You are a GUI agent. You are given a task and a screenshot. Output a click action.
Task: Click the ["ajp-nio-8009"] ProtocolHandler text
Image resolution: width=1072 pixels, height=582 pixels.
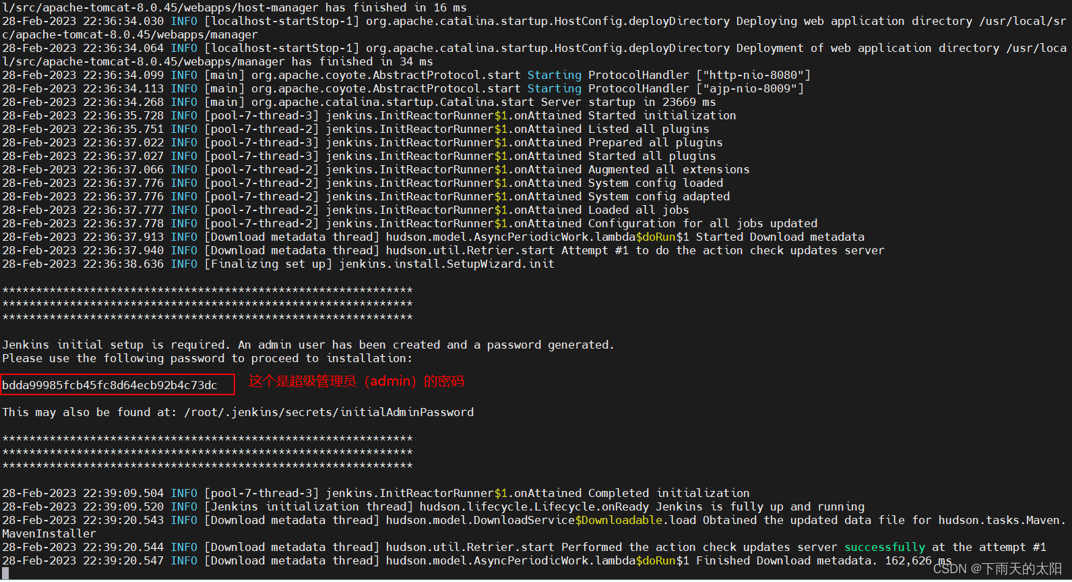[x=750, y=88]
